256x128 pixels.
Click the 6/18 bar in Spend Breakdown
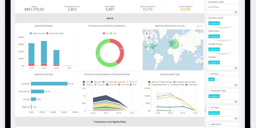tap(56, 58)
